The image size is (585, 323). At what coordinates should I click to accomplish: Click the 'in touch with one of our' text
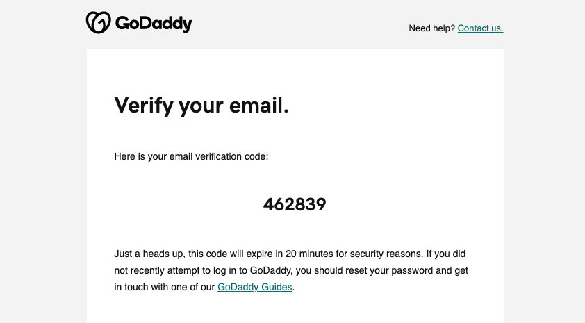(165, 287)
